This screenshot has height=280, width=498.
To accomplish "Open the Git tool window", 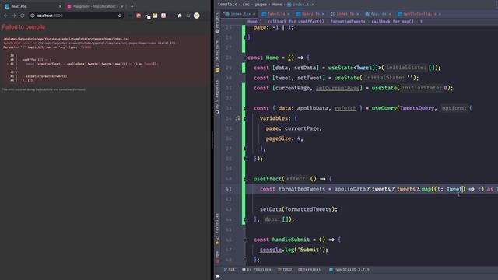I will point(230,270).
